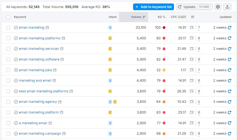Select checkbox for best email marketing platforms
Image resolution: width=237 pixels, height=140 pixels.
pyautogui.click(x=8, y=91)
